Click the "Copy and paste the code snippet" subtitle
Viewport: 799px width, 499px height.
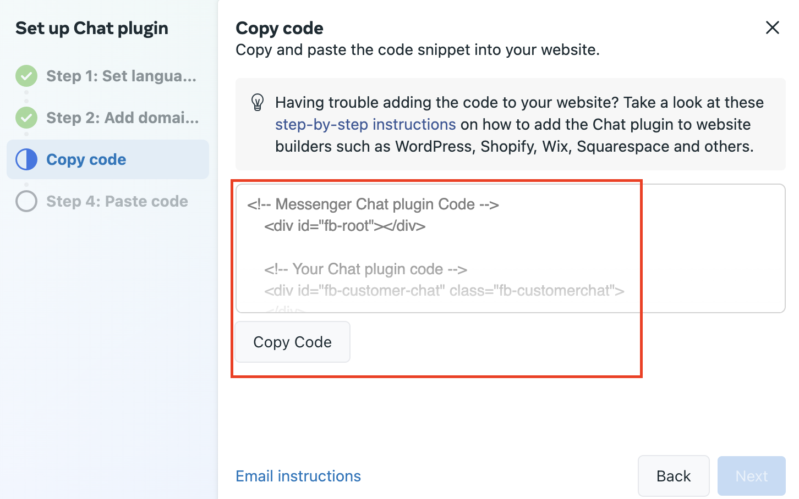(x=417, y=50)
